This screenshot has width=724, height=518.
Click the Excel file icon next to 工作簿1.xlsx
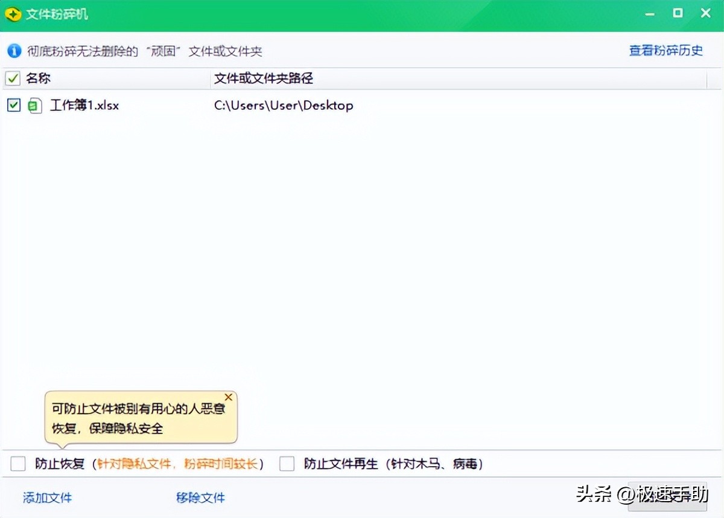pos(34,105)
